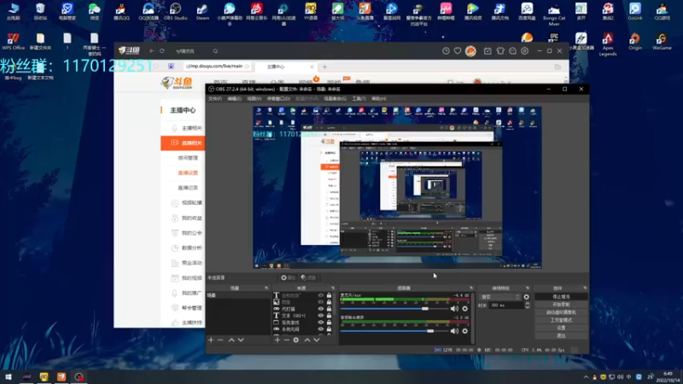This screenshot has height=384, width=683.
Task: Mute the Mic/Aux speaker icon
Action: coord(454,309)
